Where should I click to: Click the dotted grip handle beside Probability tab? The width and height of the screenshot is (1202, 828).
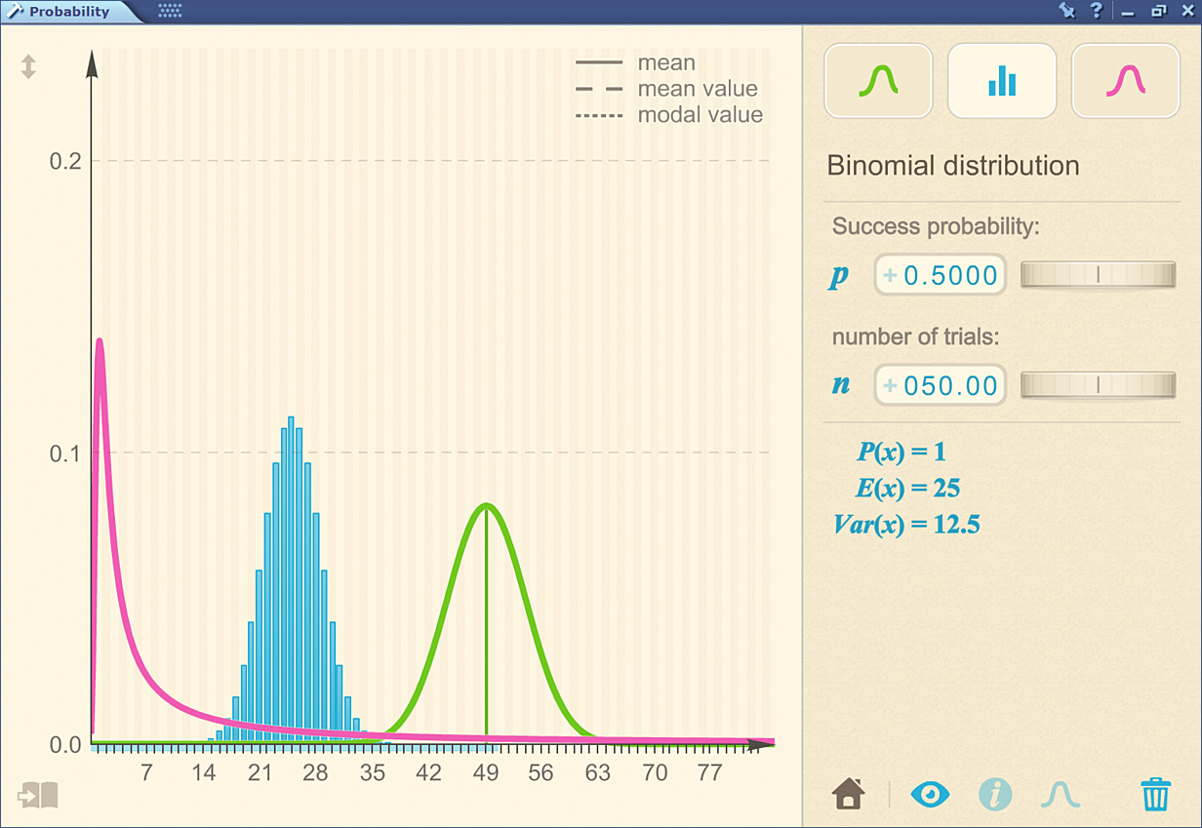[x=170, y=12]
